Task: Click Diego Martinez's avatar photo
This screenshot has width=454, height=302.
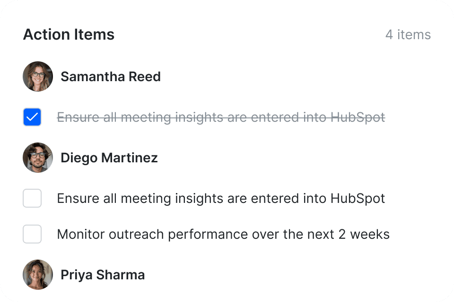Action: click(38, 158)
